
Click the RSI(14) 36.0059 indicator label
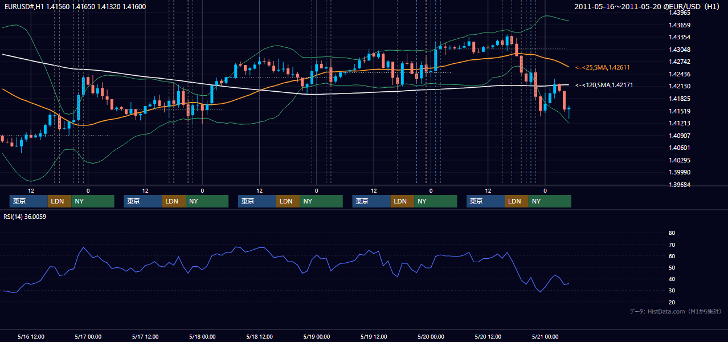tap(24, 217)
